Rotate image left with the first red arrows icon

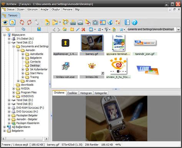coord(22,22)
